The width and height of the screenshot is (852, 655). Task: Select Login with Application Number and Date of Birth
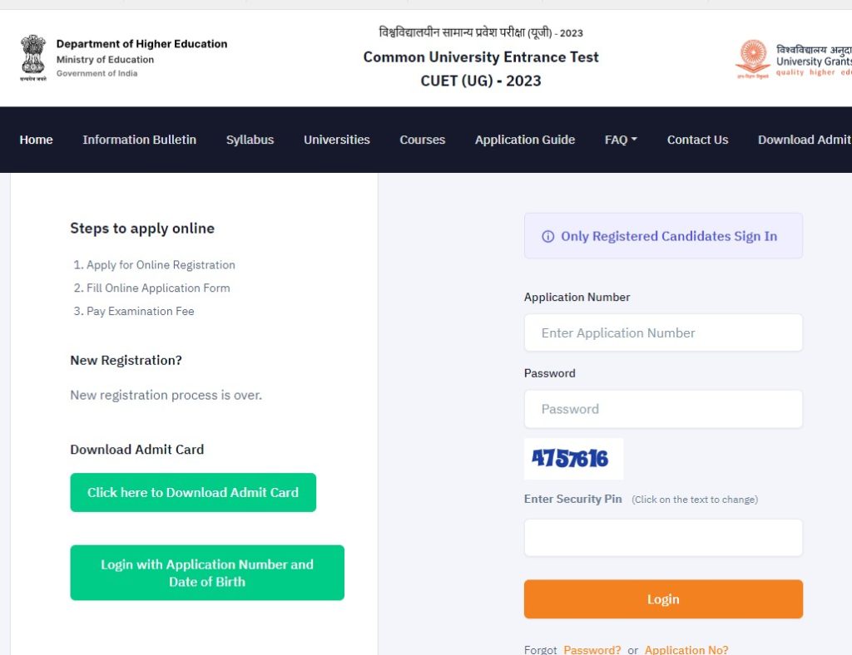click(206, 573)
